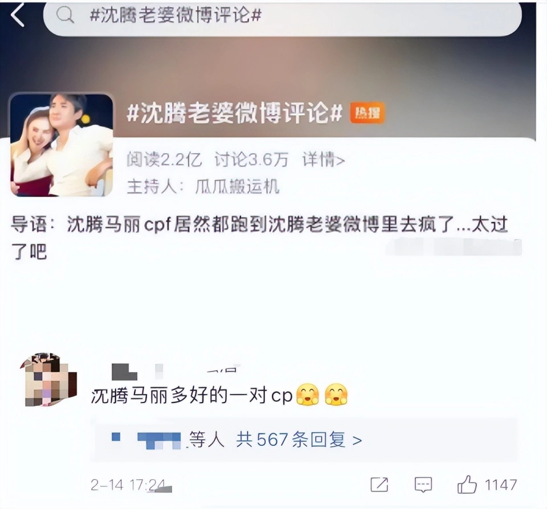Open the topic cover thumbnail image

[62, 145]
